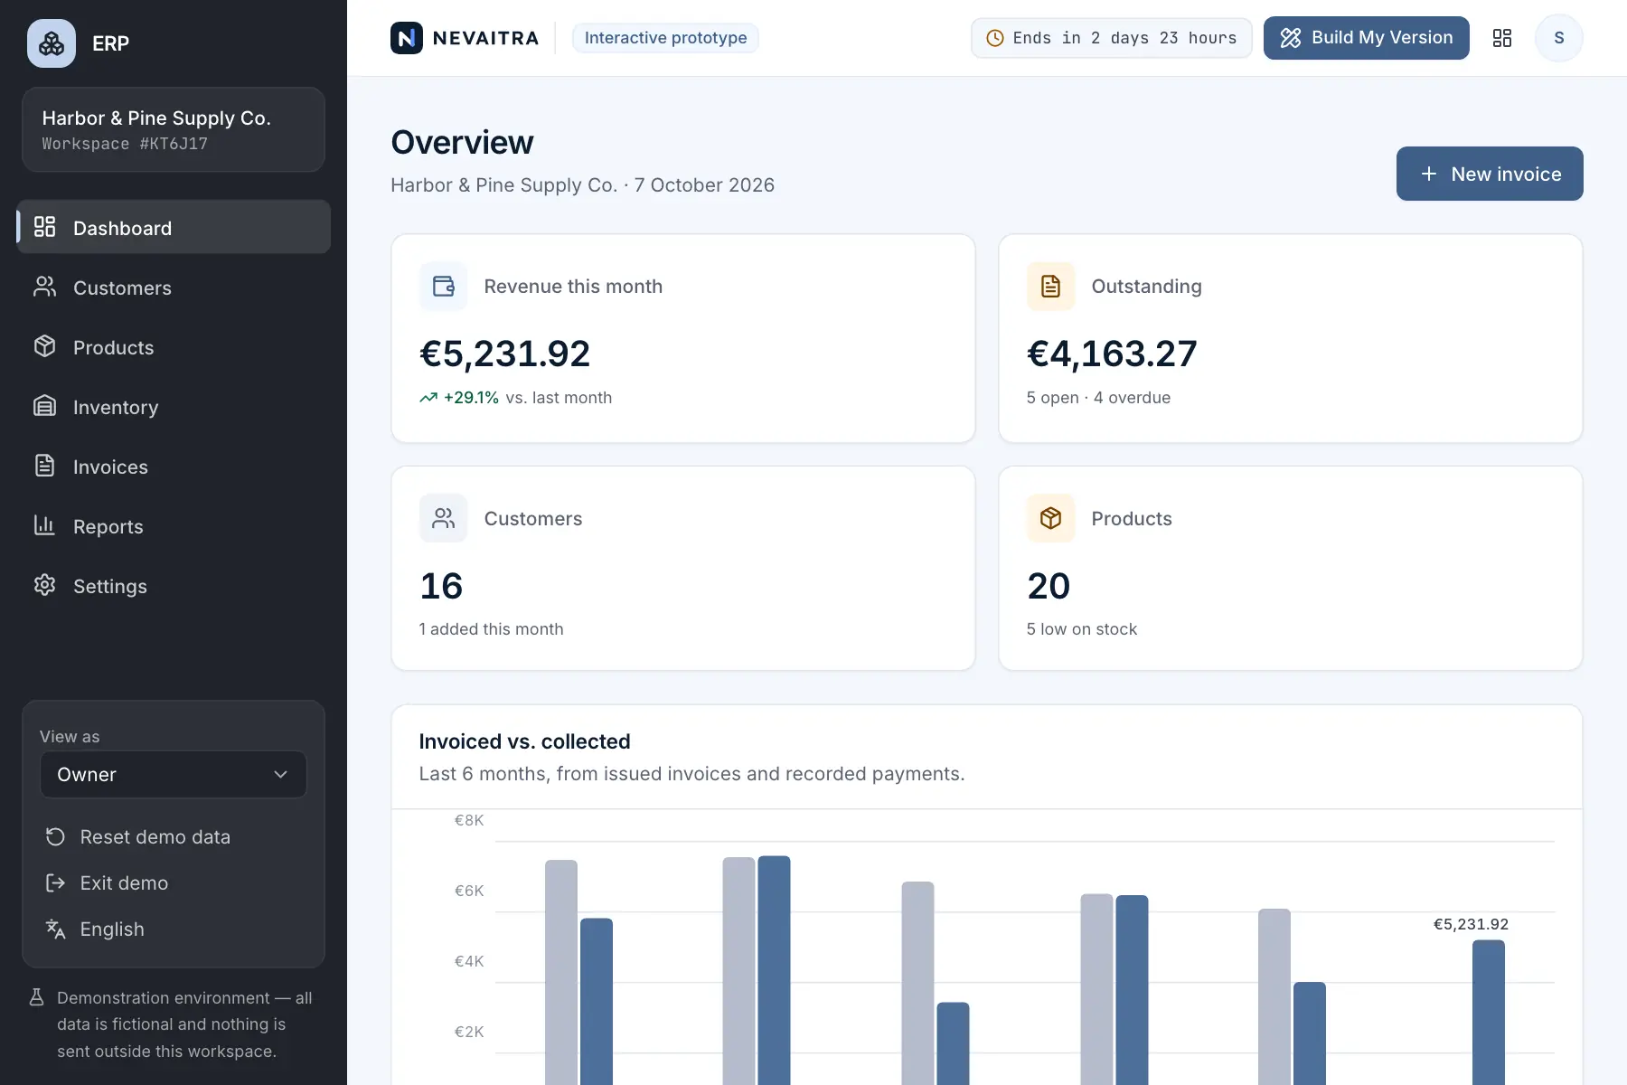Select Harbor & Pine Supply Co. workspace card

pyautogui.click(x=174, y=129)
